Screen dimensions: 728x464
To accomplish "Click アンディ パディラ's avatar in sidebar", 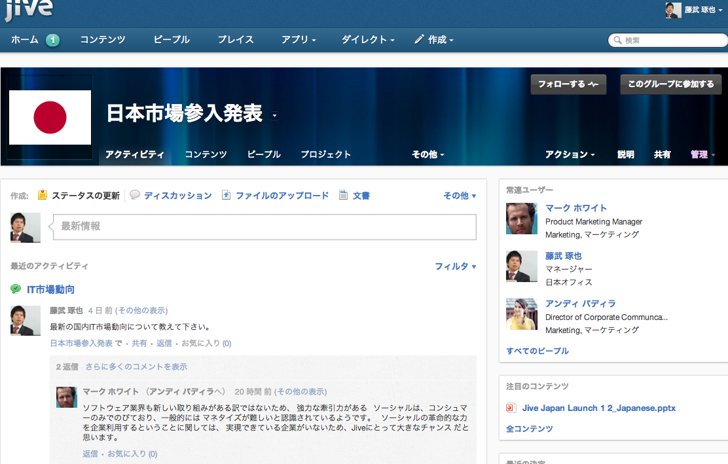I will click(521, 314).
